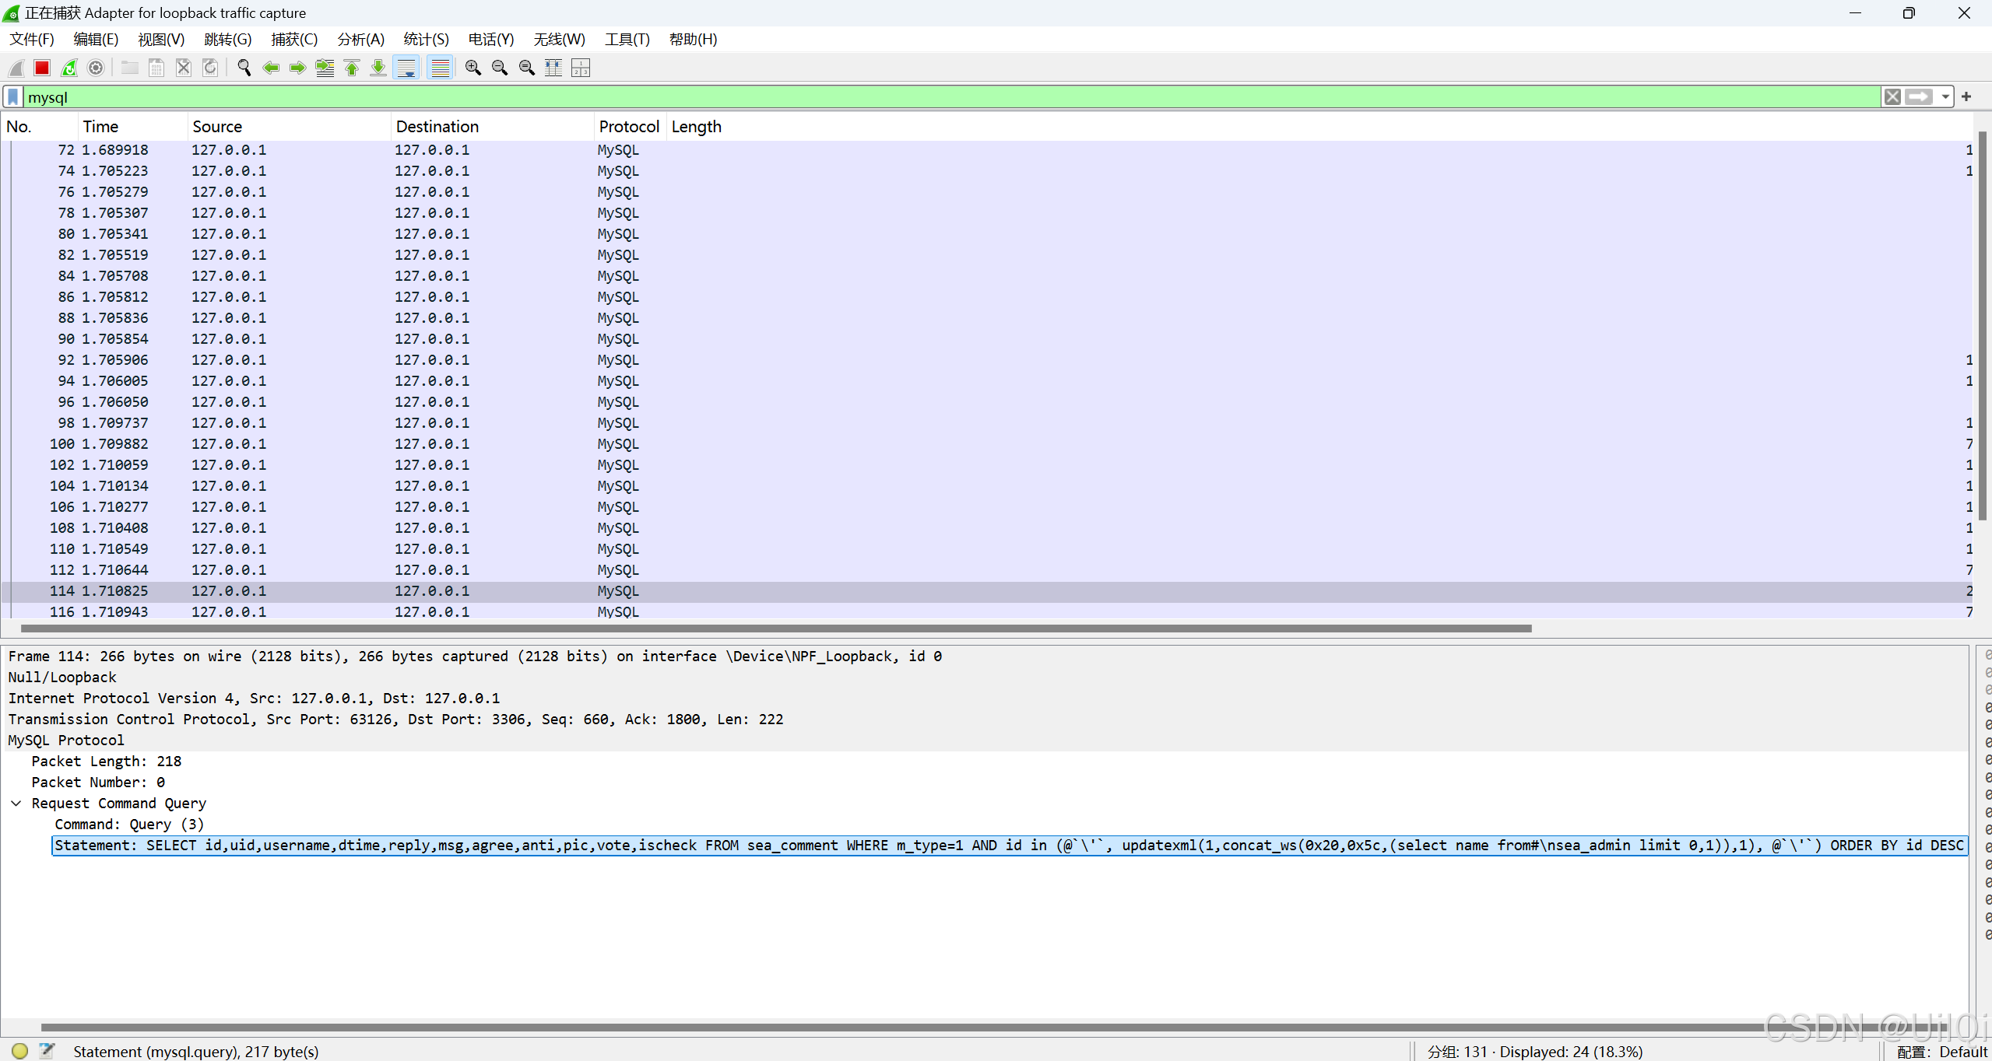Restart the current capture

[69, 68]
